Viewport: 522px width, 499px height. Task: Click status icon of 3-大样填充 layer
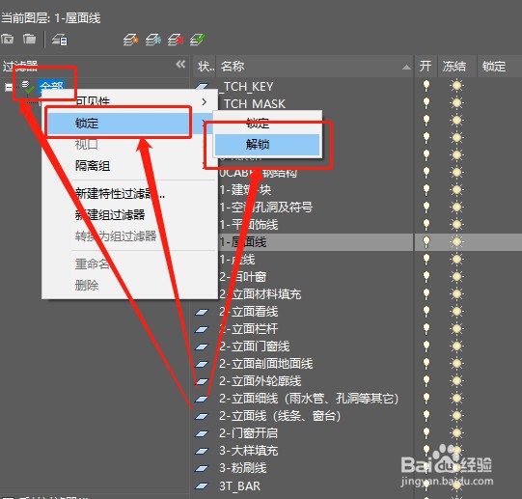coord(202,451)
